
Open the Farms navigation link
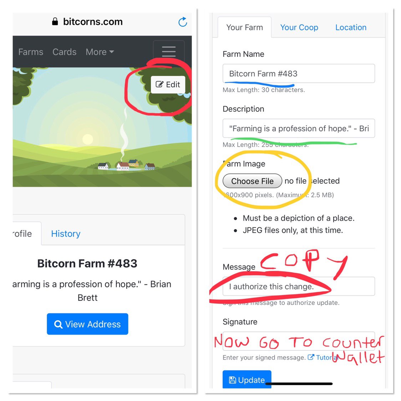click(31, 52)
